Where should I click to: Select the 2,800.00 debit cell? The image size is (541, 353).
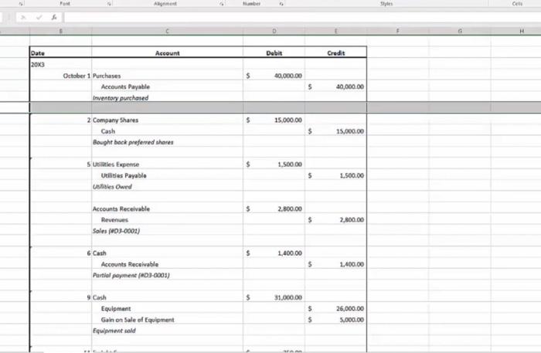click(x=274, y=209)
